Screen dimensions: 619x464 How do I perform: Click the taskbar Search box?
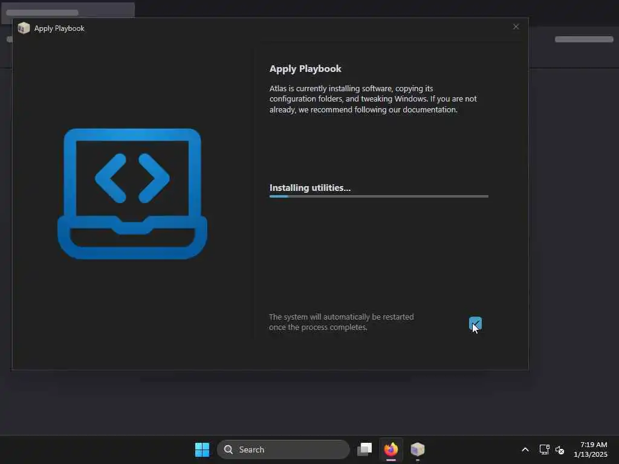(283, 449)
